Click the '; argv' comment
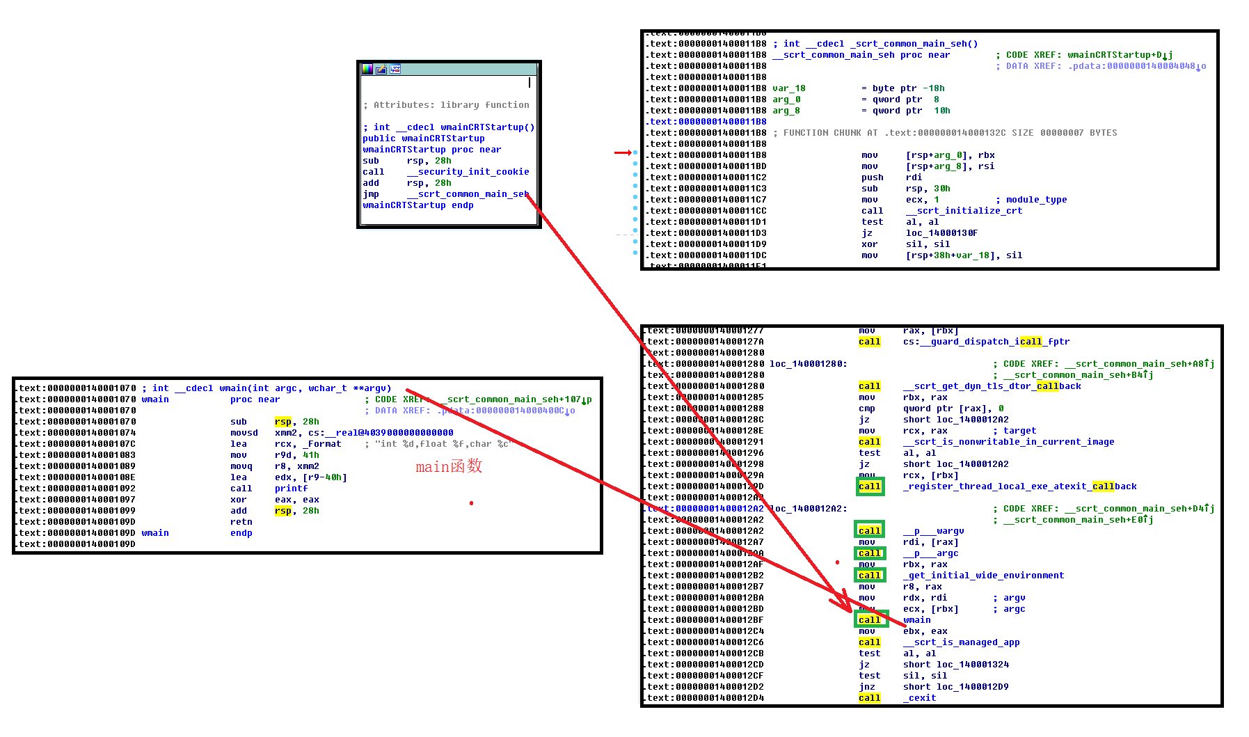Screen dimensions: 1249x737 (x=1009, y=598)
